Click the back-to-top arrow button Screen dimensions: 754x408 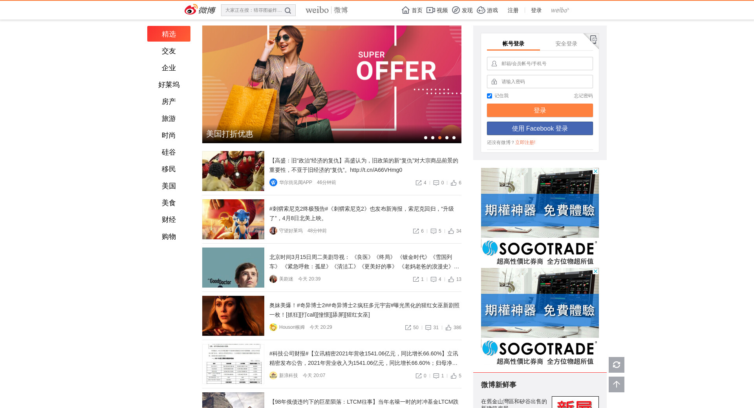coord(616,384)
